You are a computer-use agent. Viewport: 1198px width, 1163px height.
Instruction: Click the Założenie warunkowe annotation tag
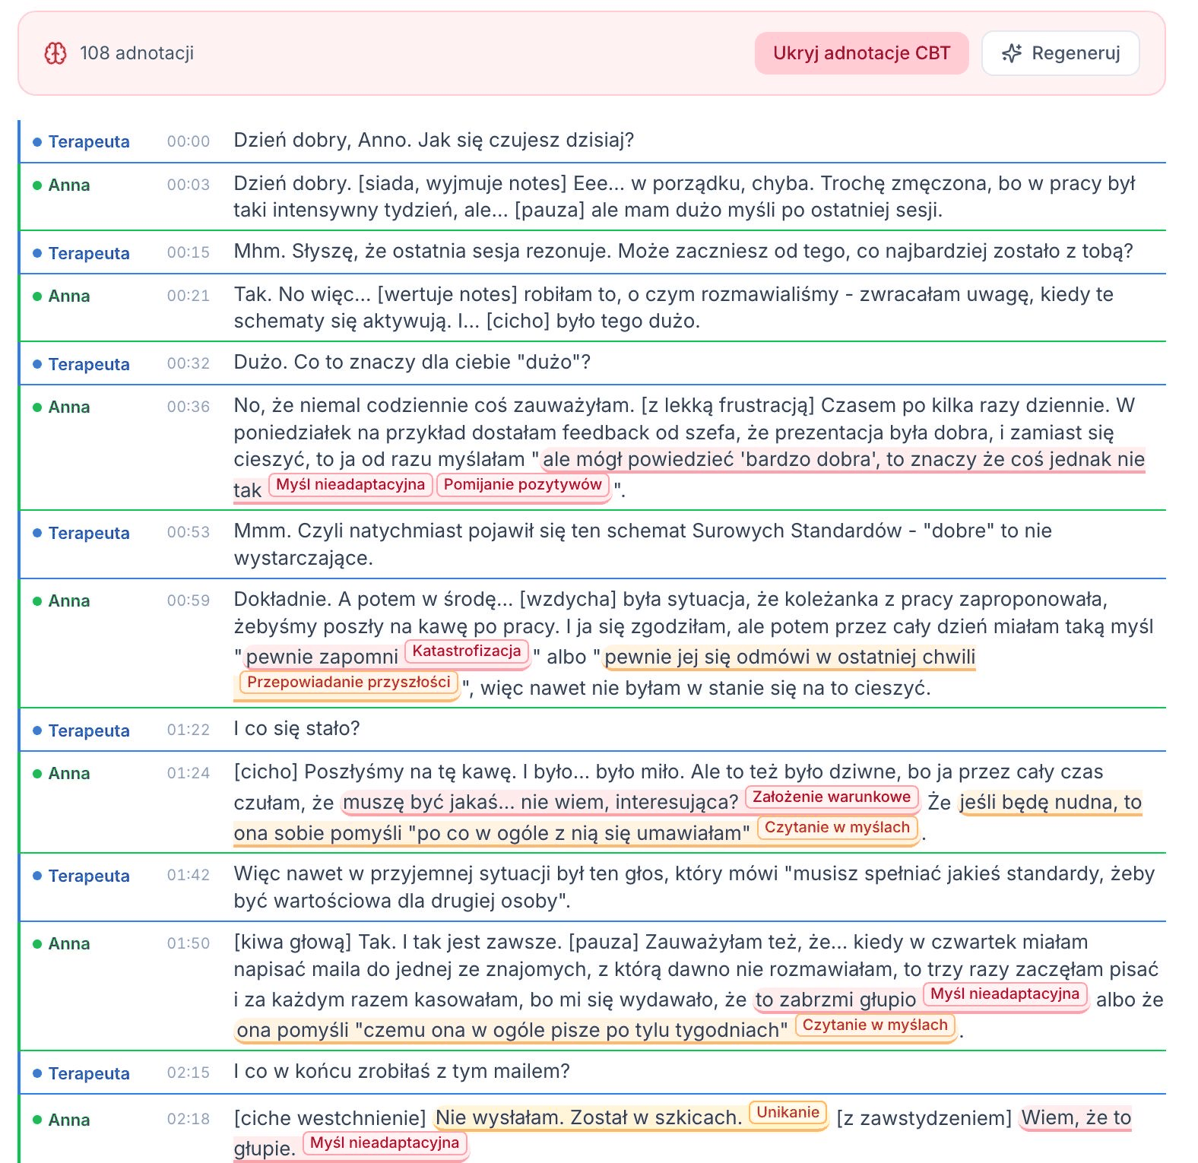pos(832,797)
